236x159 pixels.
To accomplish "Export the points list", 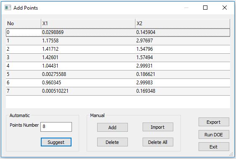I will (x=214, y=122).
